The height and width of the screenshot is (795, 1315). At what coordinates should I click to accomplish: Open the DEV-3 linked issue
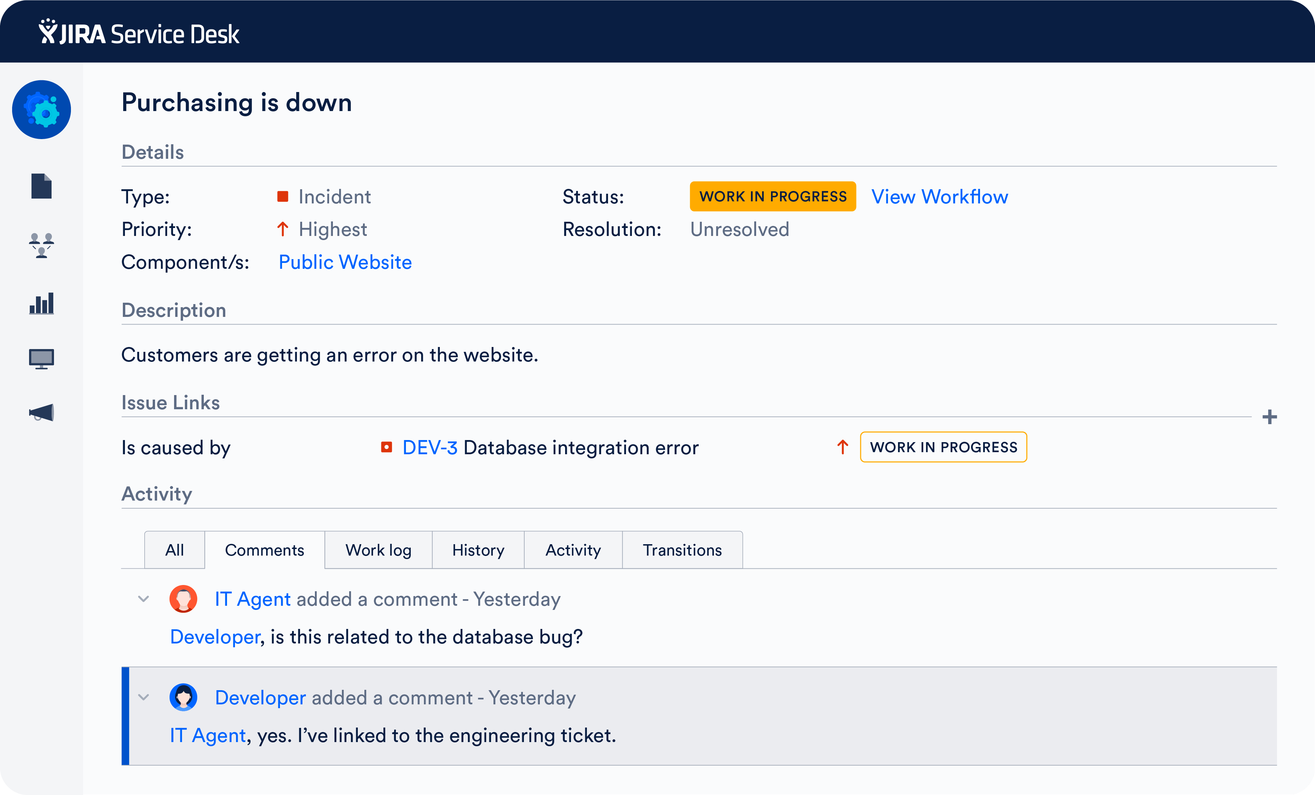[x=429, y=448]
